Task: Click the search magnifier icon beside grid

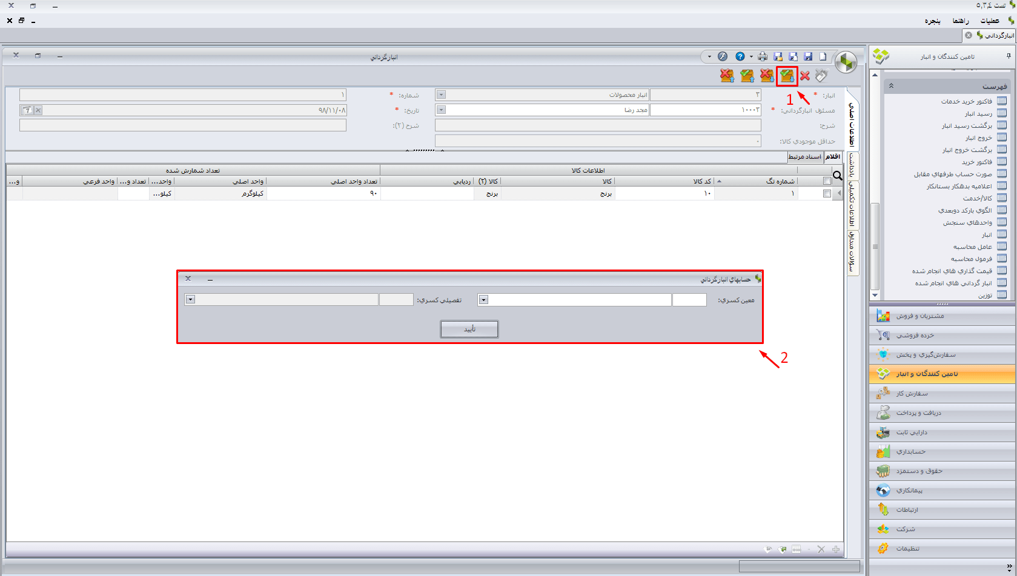Action: 838,176
